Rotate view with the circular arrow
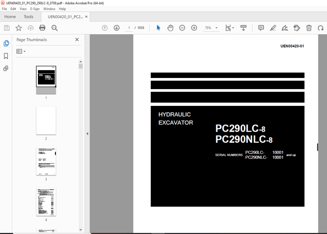 tap(321, 28)
